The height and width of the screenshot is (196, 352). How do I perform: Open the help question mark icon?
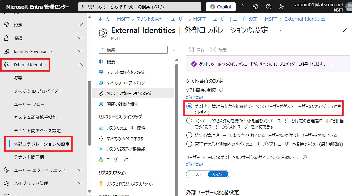(269, 7)
